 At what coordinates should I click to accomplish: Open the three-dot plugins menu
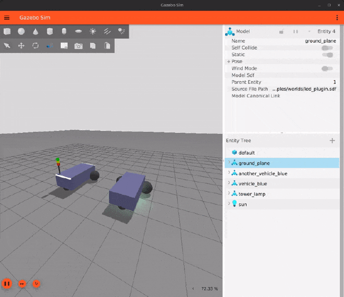tap(337, 17)
